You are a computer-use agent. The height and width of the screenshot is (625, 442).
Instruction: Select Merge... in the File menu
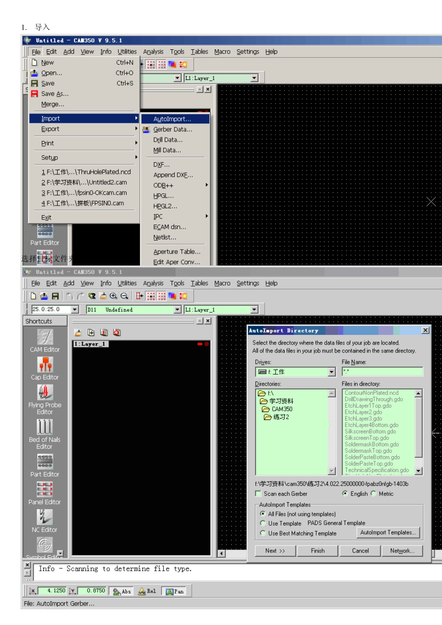click(x=84, y=104)
